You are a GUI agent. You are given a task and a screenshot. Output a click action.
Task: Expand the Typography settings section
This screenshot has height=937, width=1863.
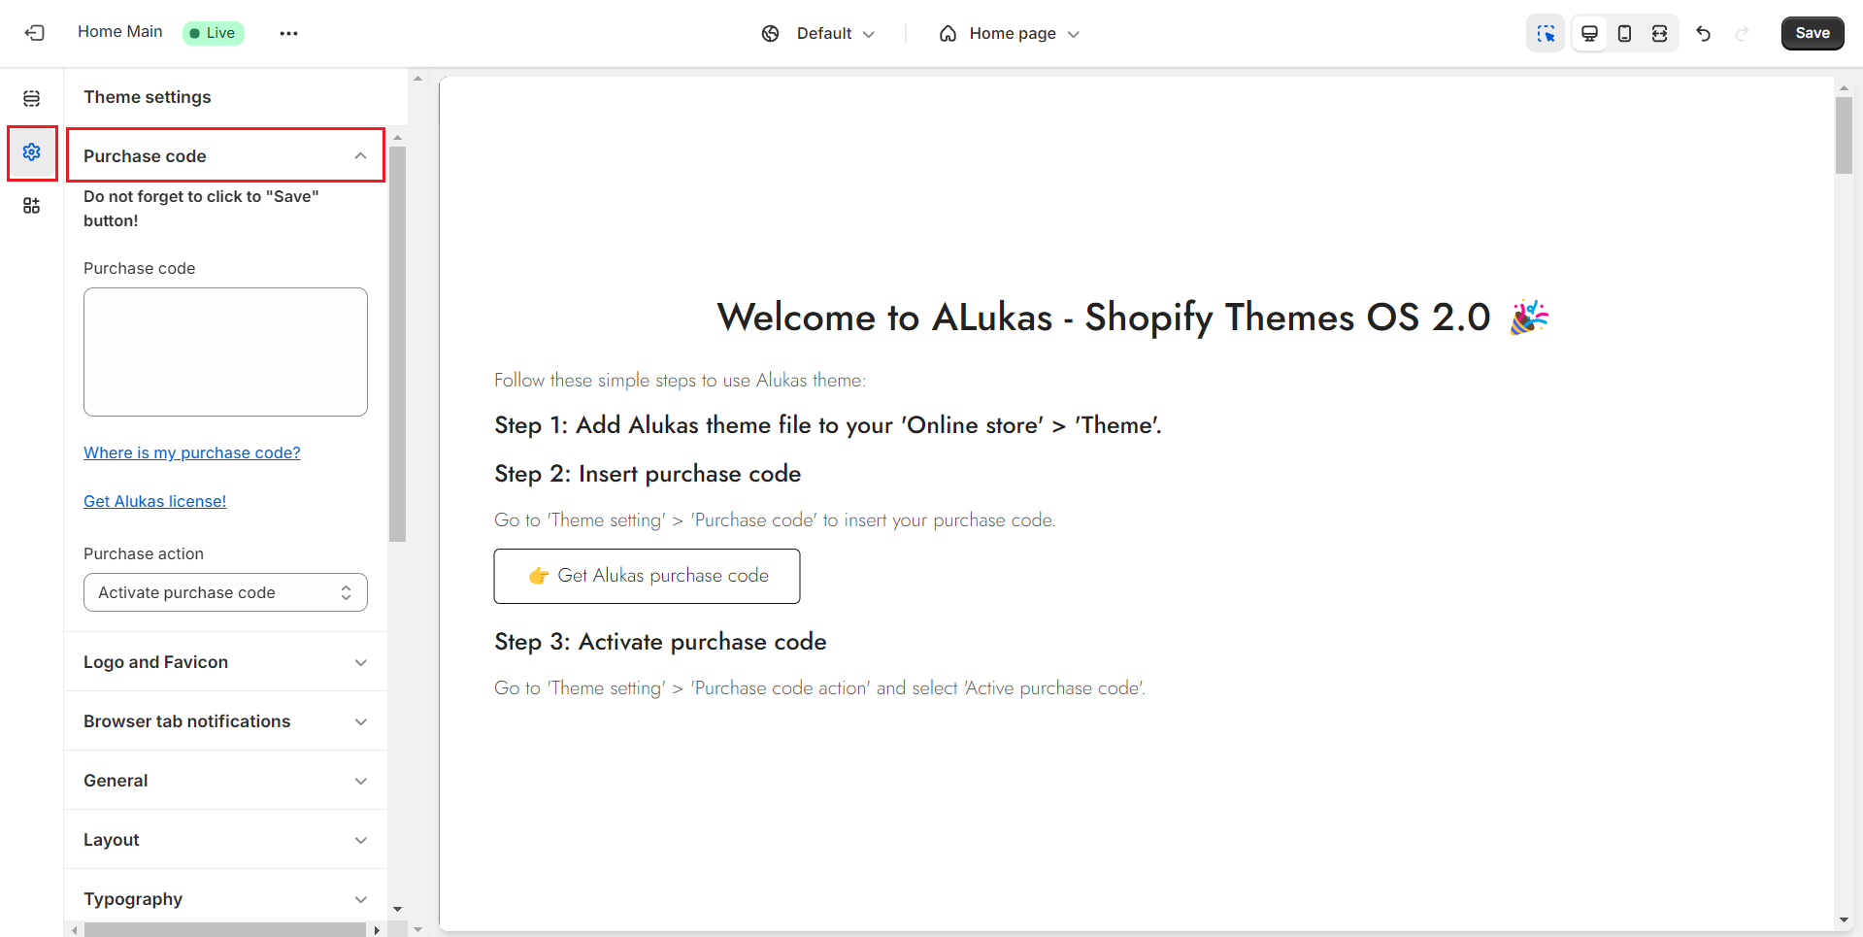click(x=225, y=898)
